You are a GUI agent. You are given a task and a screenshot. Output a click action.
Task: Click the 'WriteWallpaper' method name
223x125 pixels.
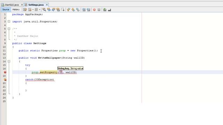click(x=49, y=58)
